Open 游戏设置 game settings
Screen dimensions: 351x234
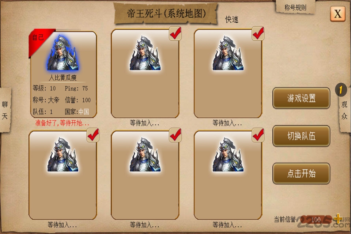point(301,98)
